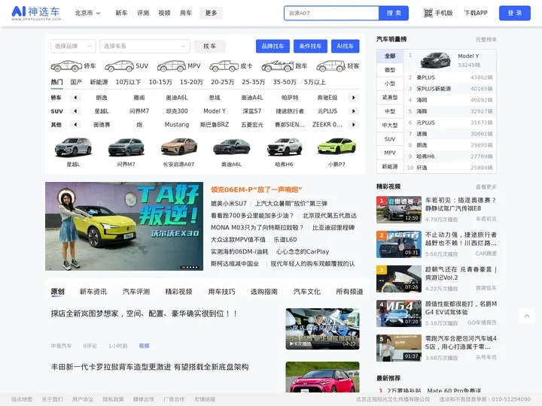Select 中大型 in the sales ranking categories

[390, 125]
